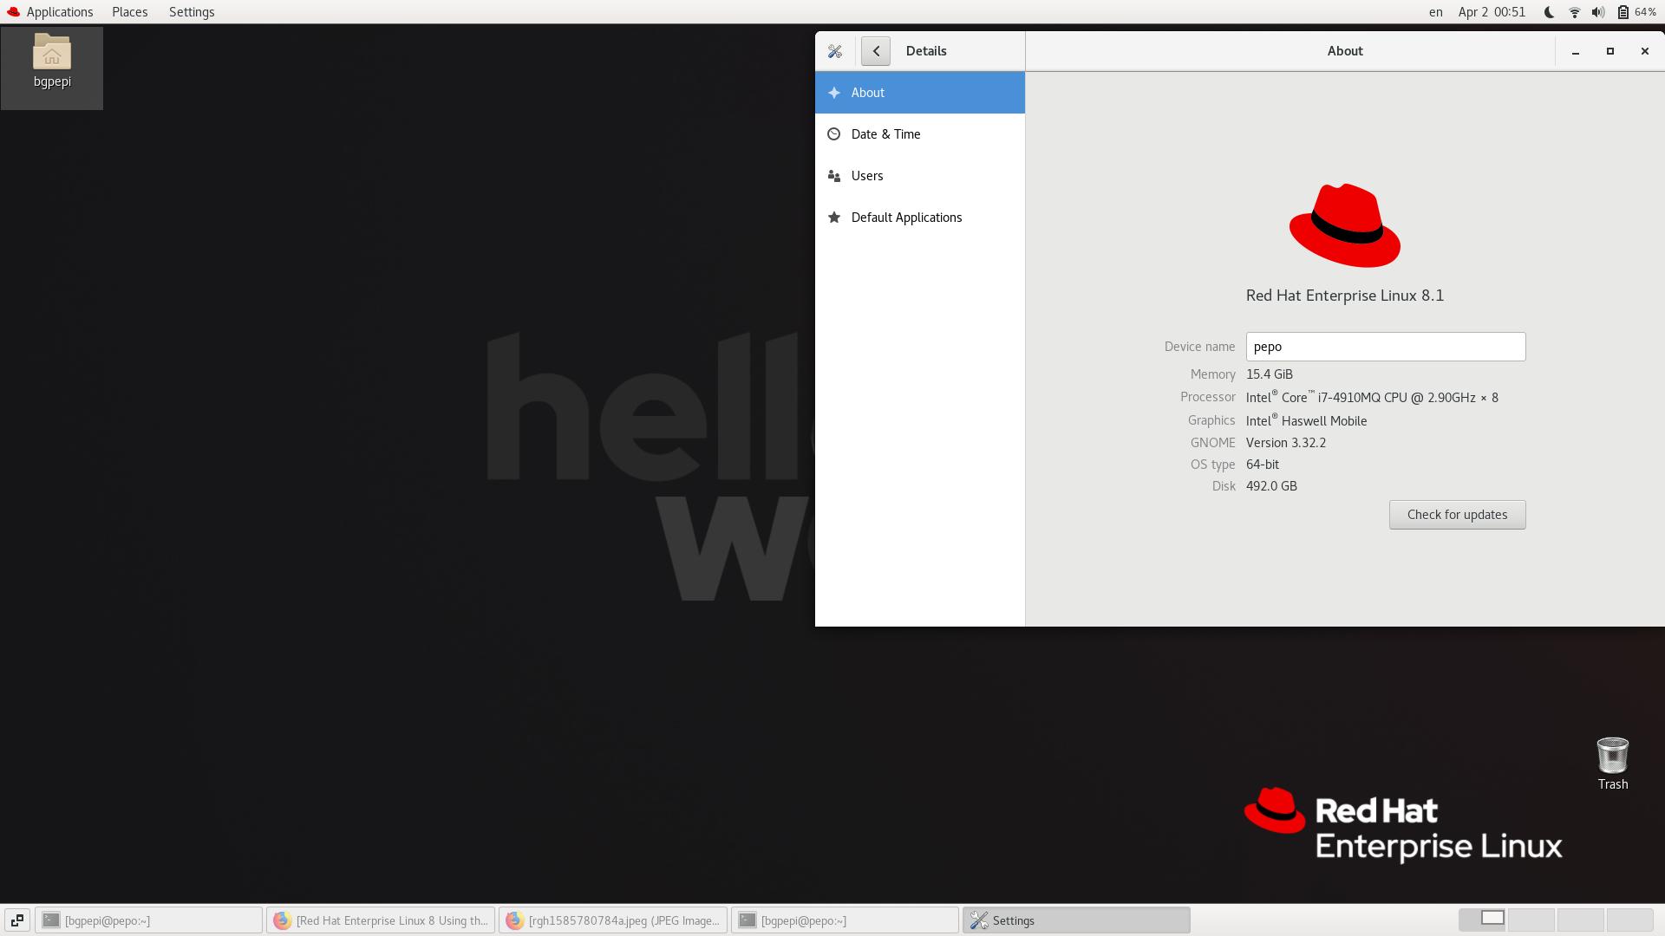Screen dimensions: 1665x936
Task: Minimize the Settings window
Action: click(1576, 51)
